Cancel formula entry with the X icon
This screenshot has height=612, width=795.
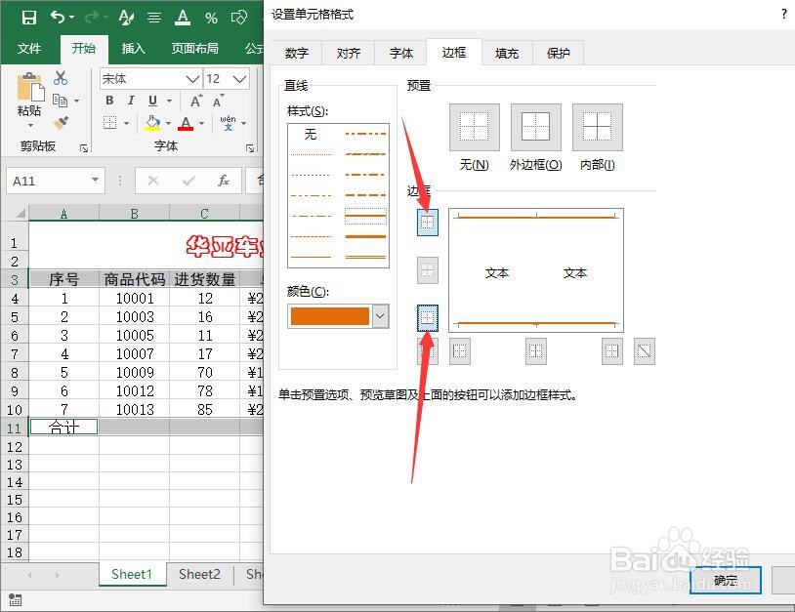point(153,181)
